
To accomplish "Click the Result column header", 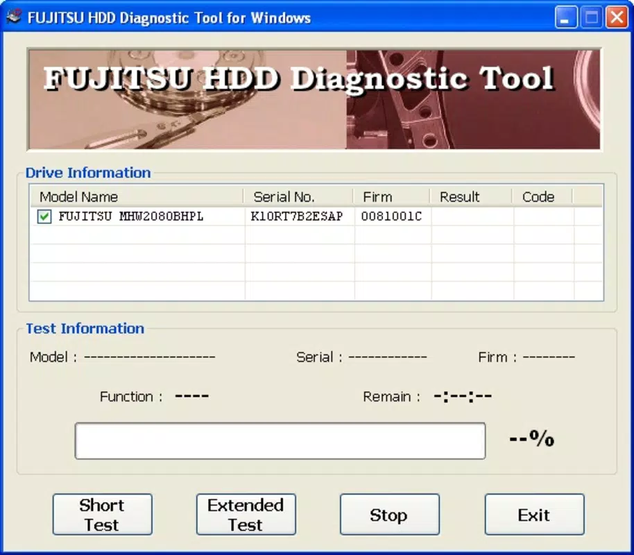I will pyautogui.click(x=472, y=196).
